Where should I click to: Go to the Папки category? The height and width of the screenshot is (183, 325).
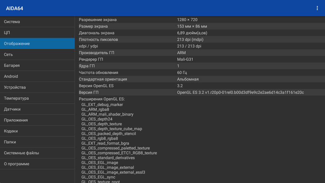(x=37, y=142)
